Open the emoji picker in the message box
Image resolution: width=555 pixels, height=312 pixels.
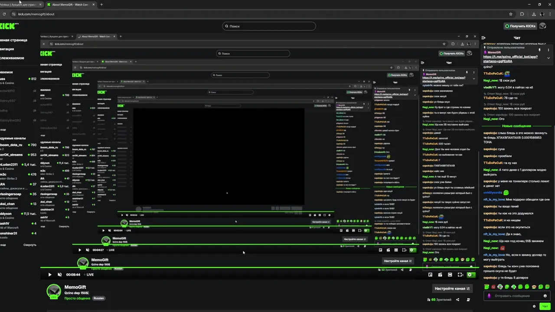tap(545, 296)
